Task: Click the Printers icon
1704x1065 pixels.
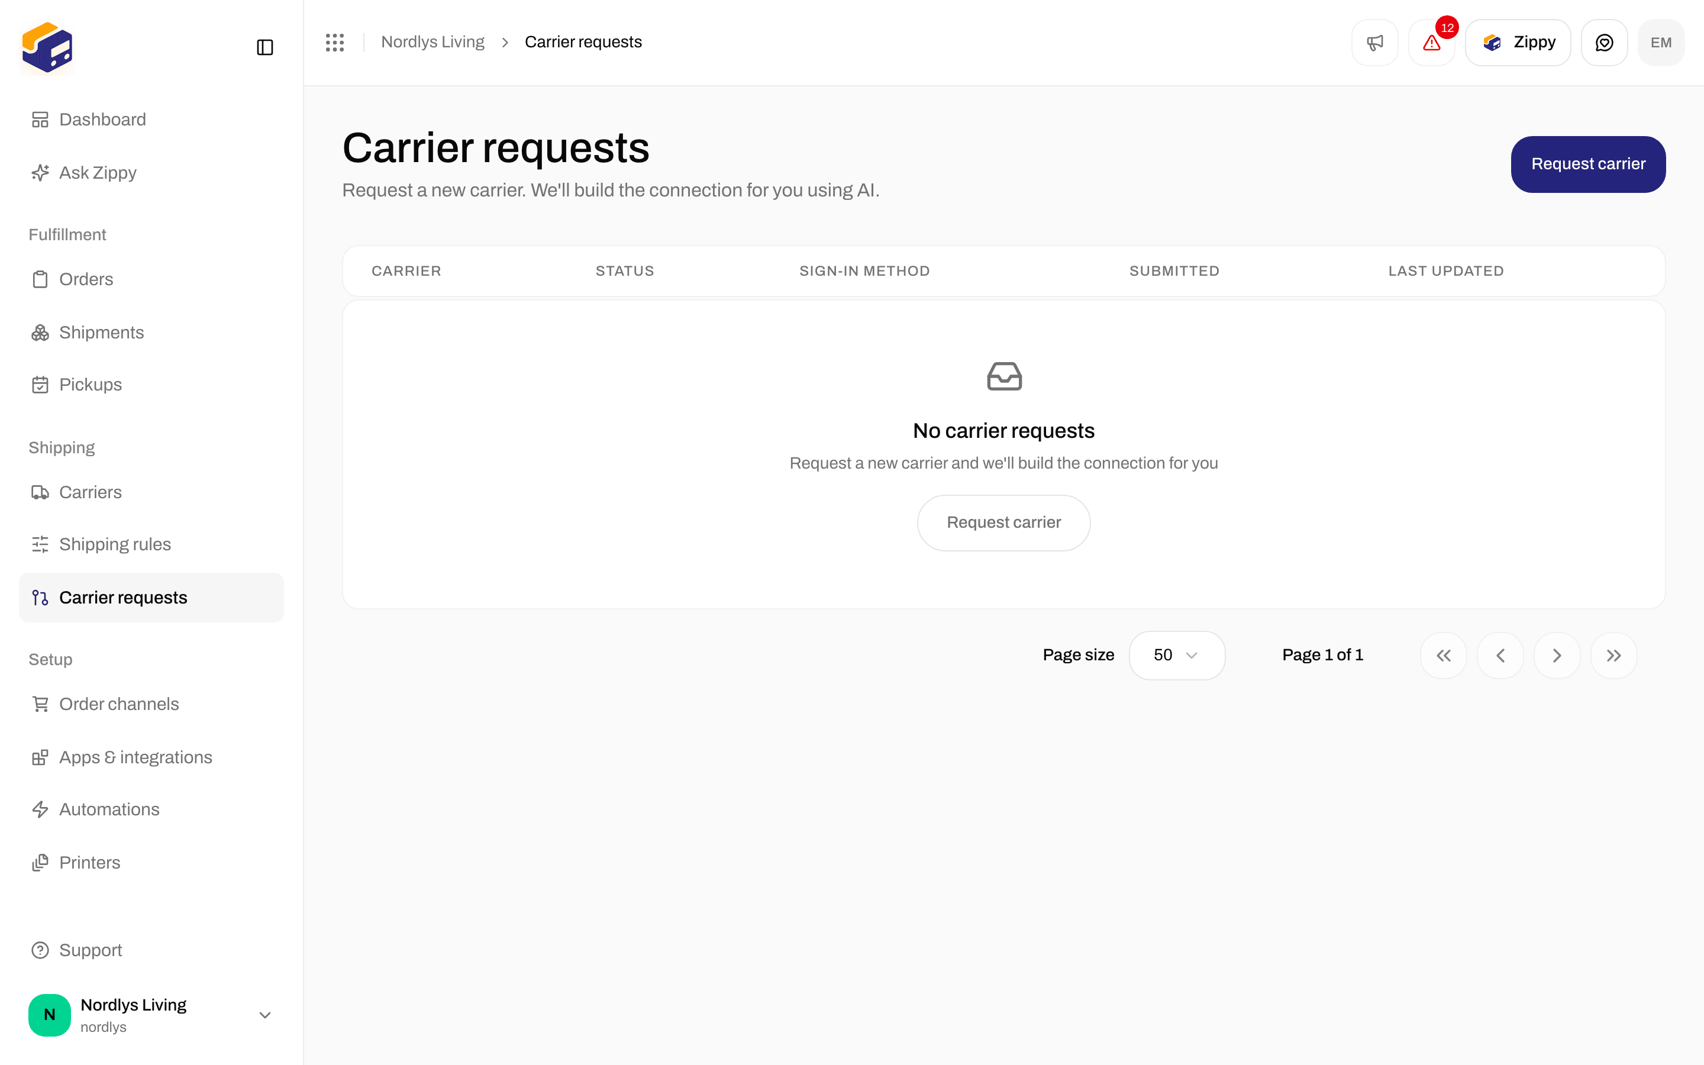Action: tap(40, 863)
